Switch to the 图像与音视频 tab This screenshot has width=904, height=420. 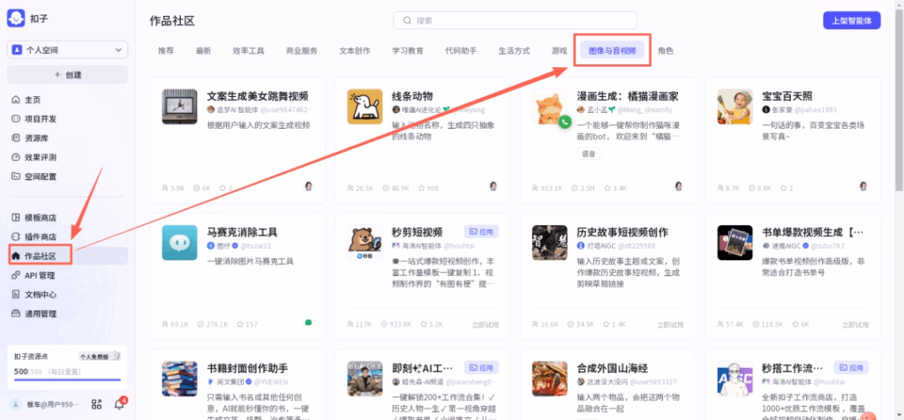(613, 51)
